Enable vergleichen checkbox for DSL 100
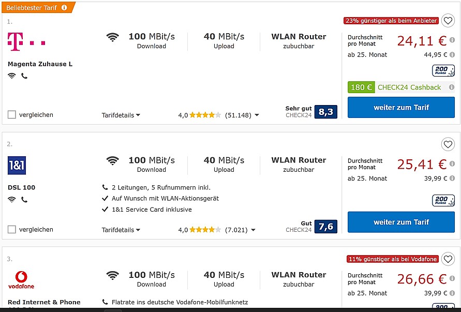Image resolution: width=461 pixels, height=312 pixels. coord(12,229)
